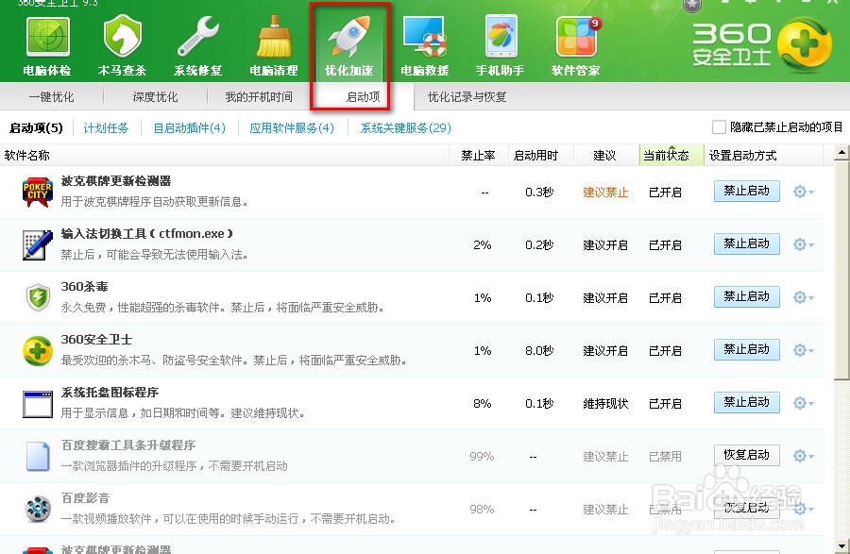The image size is (850, 554).
Task: Open 自启动插件(4) link
Action: (189, 128)
